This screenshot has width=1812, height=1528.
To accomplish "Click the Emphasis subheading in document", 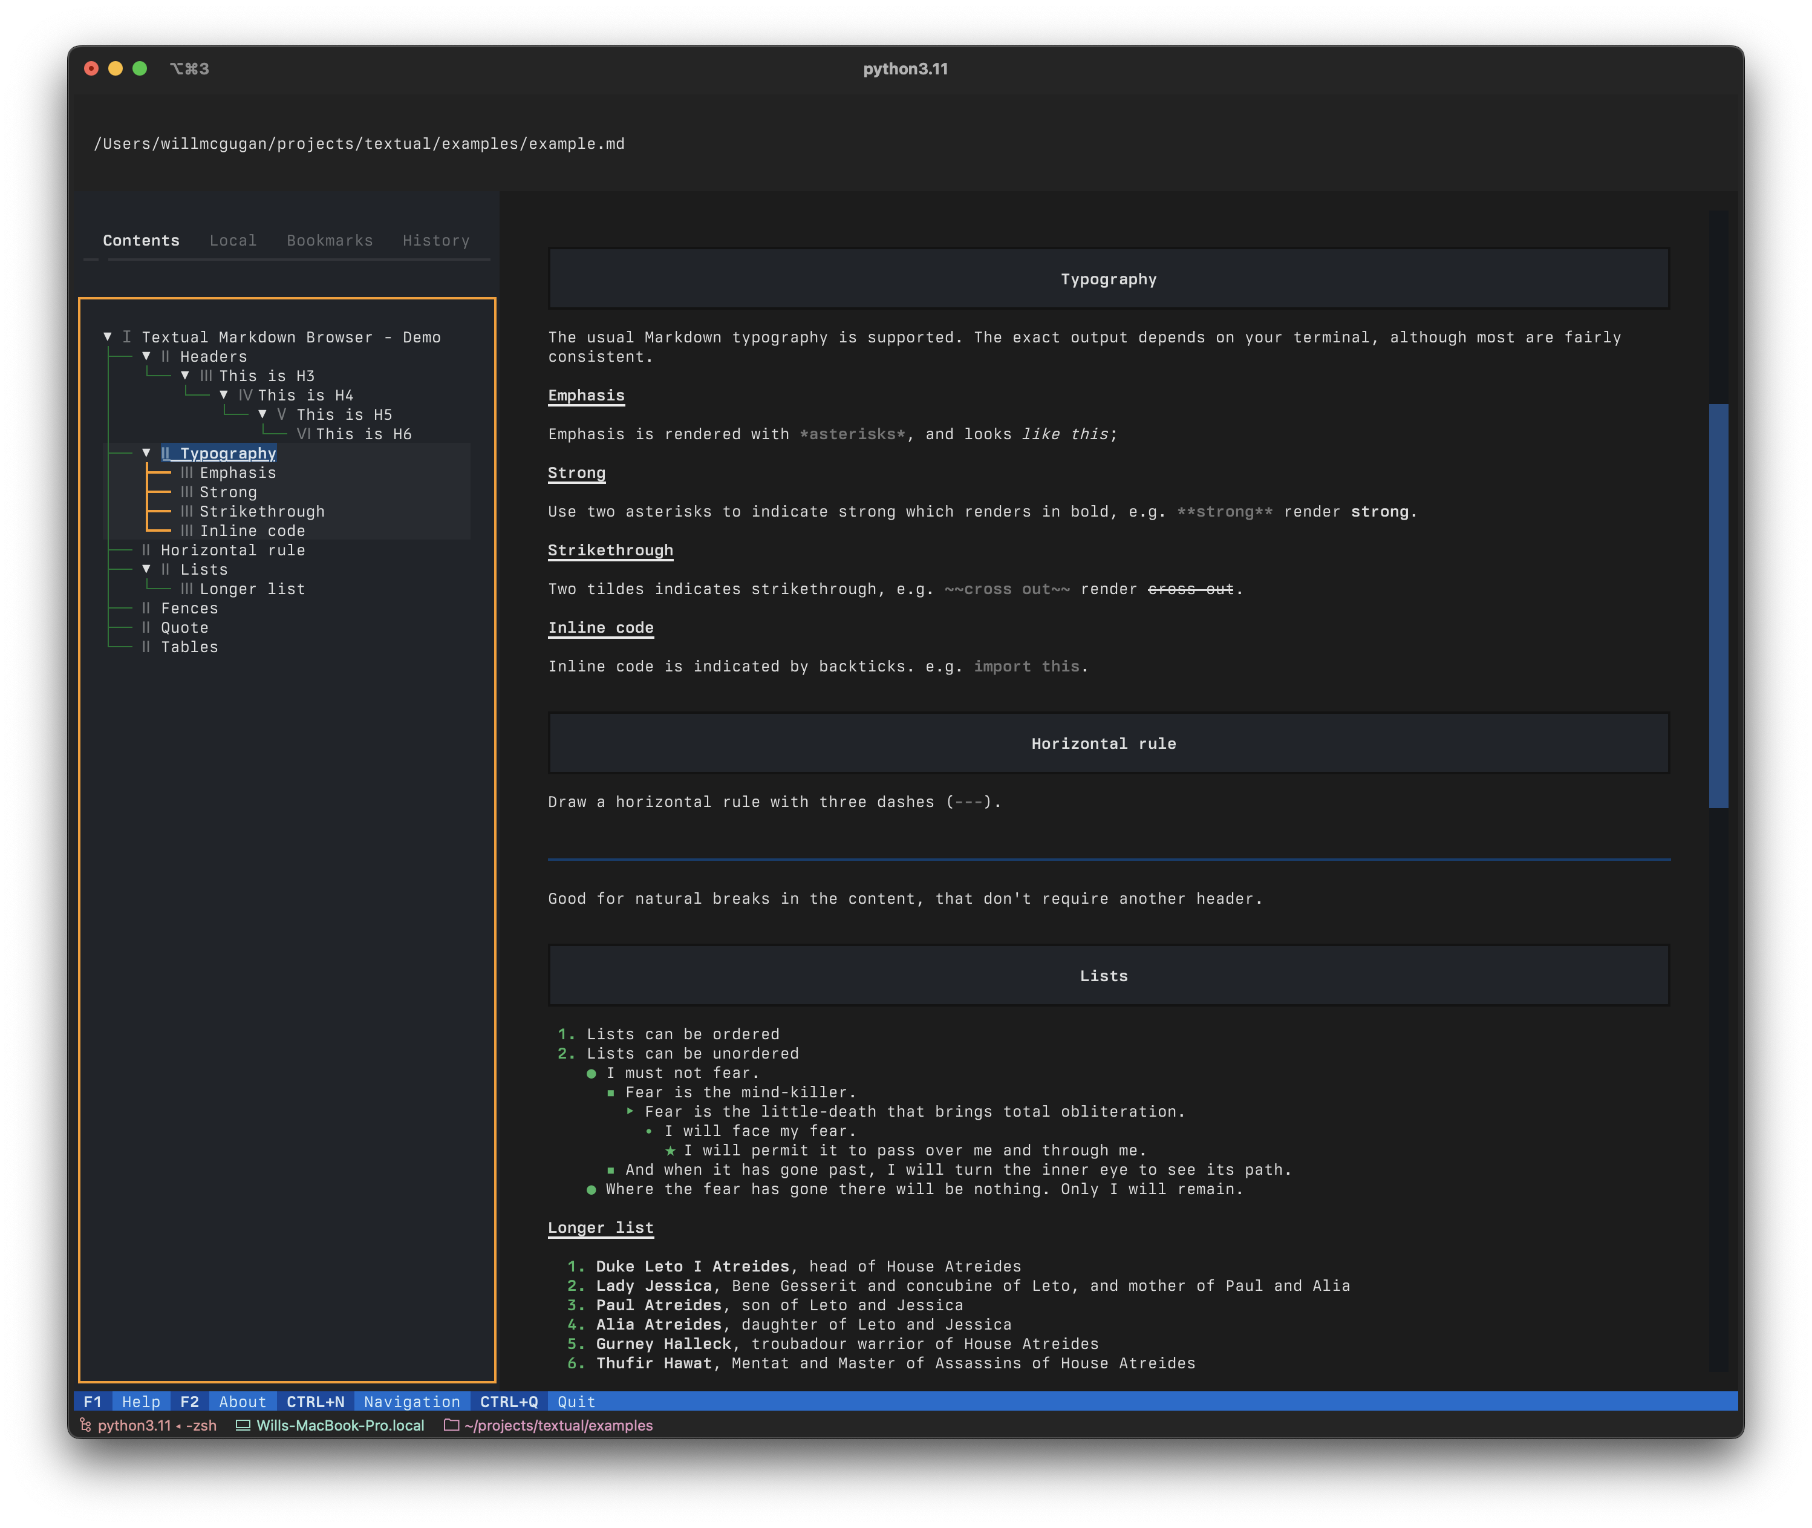I will (x=587, y=395).
